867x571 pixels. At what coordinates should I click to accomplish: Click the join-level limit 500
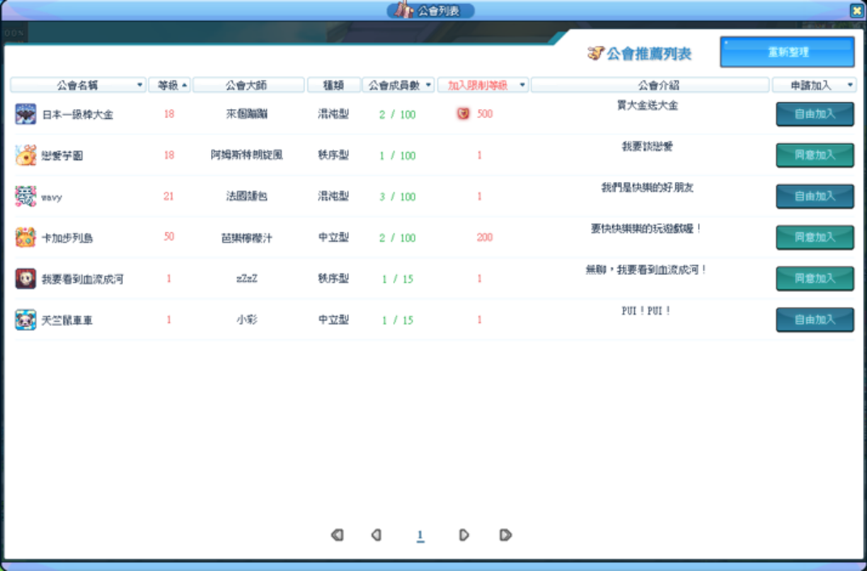(x=485, y=114)
